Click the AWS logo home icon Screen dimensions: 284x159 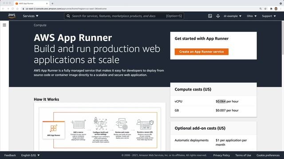[x=12, y=16]
